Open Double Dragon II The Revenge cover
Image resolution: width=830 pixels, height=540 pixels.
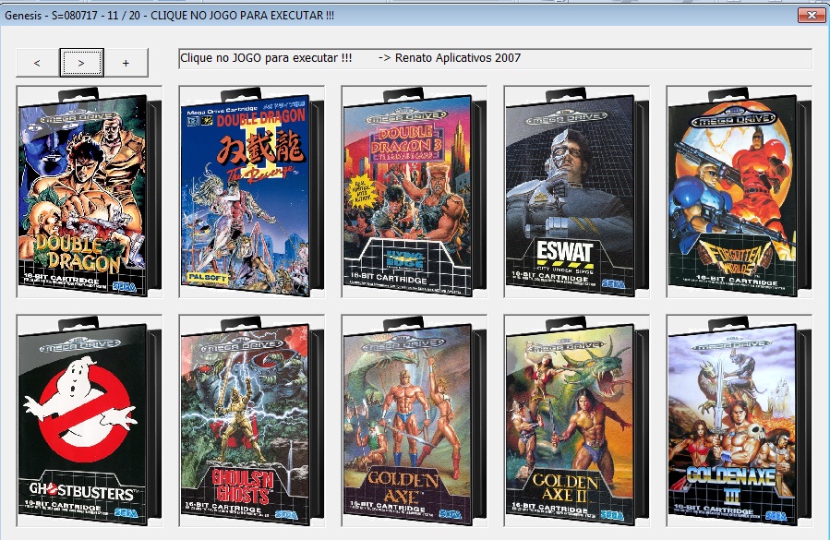[x=252, y=192]
